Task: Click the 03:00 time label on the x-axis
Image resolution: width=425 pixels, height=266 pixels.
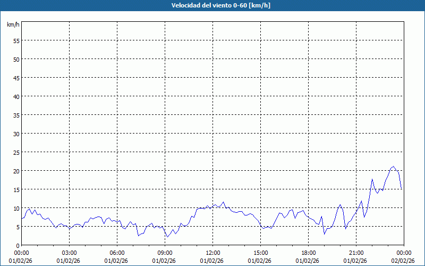Action: tap(70, 253)
